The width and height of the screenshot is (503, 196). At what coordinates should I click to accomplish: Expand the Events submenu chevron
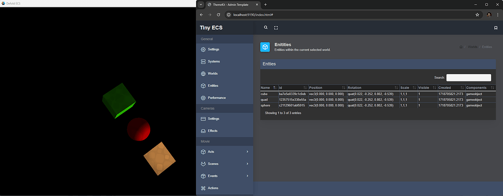pos(248,176)
